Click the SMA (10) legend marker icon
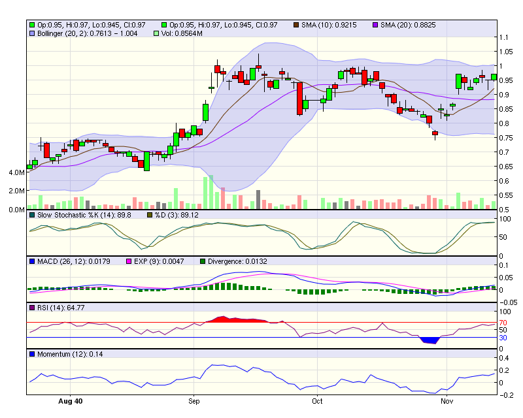 [297, 25]
